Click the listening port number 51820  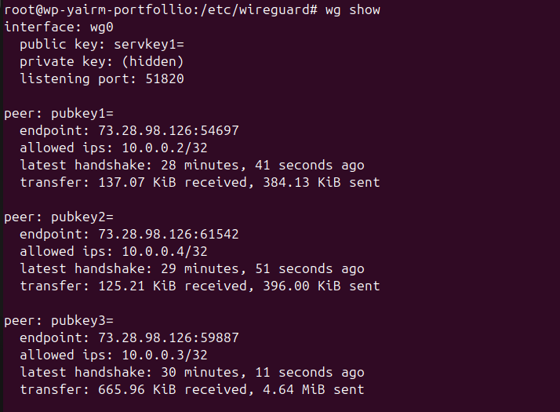pyautogui.click(x=165, y=79)
